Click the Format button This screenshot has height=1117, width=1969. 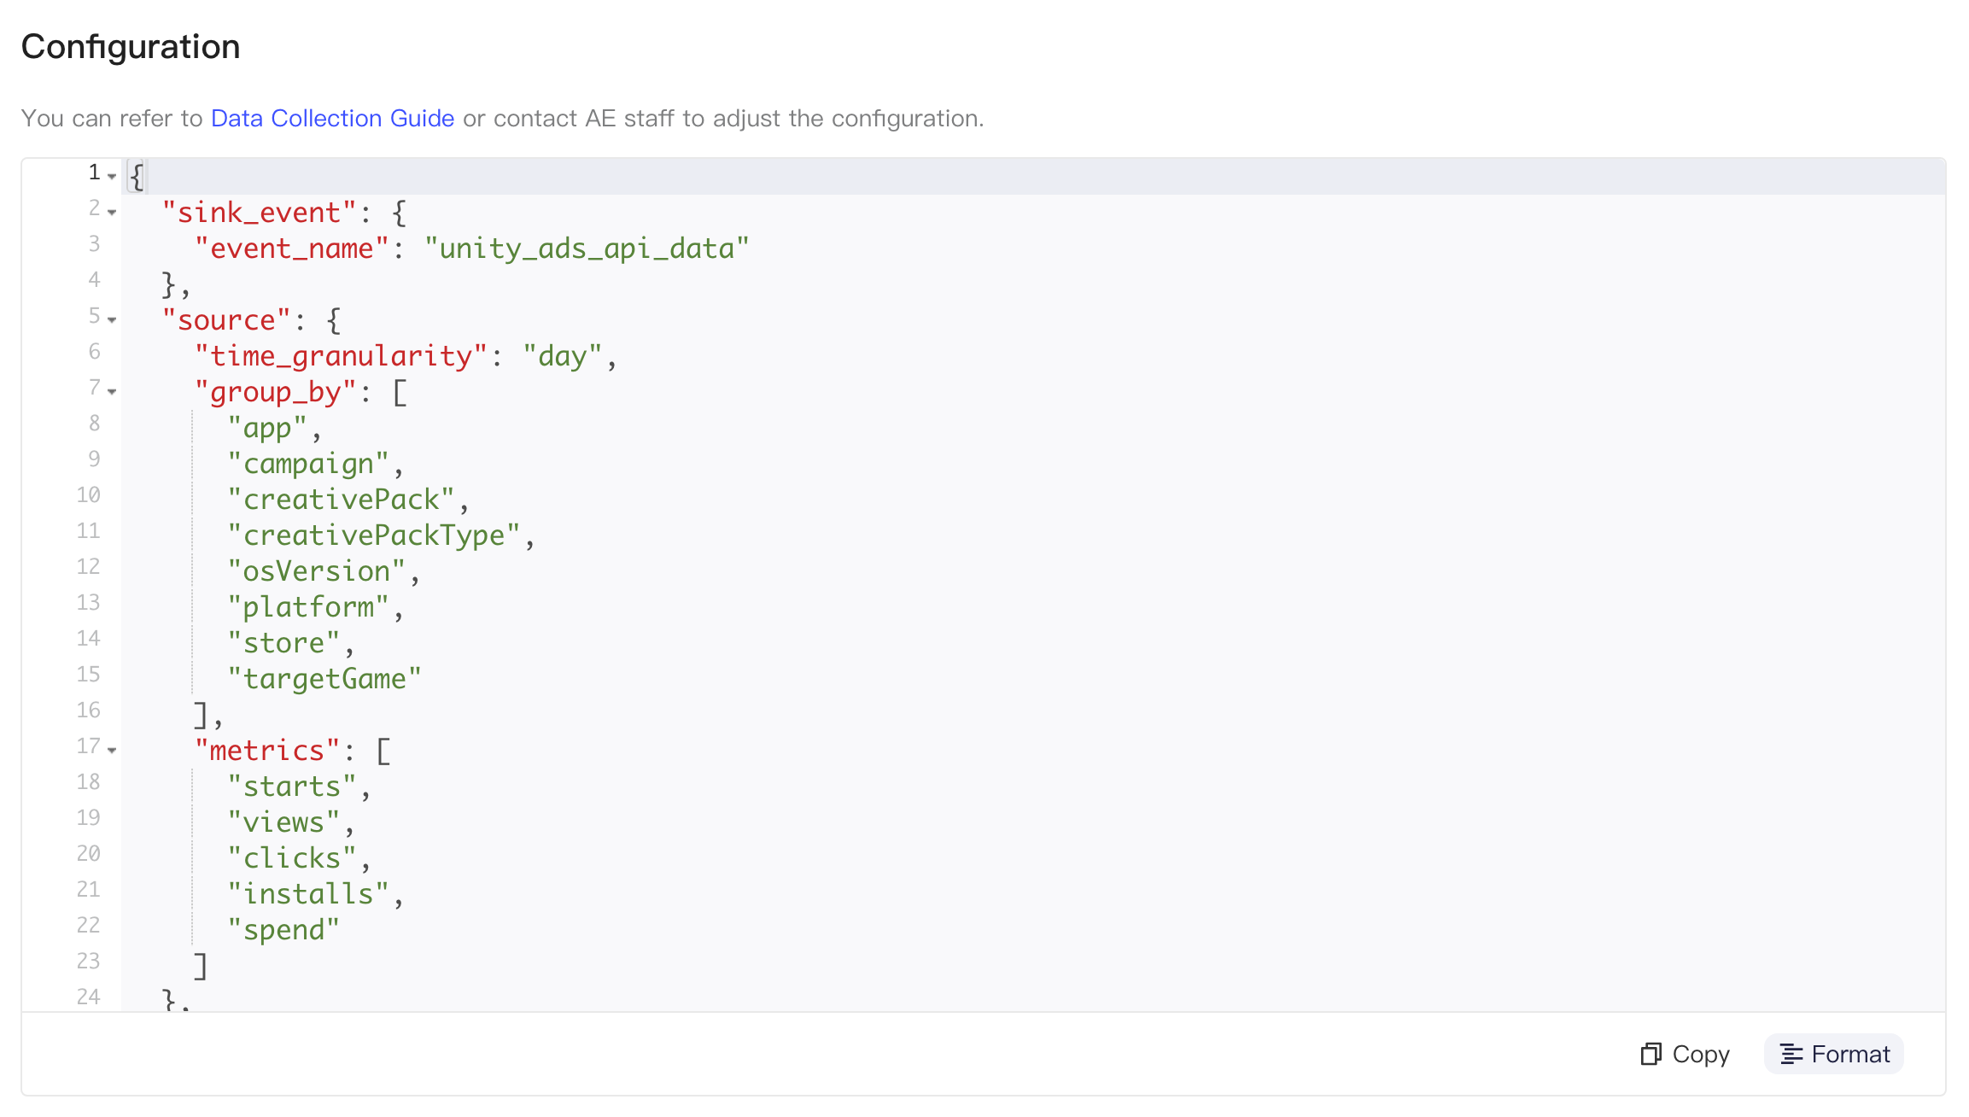click(x=1834, y=1054)
